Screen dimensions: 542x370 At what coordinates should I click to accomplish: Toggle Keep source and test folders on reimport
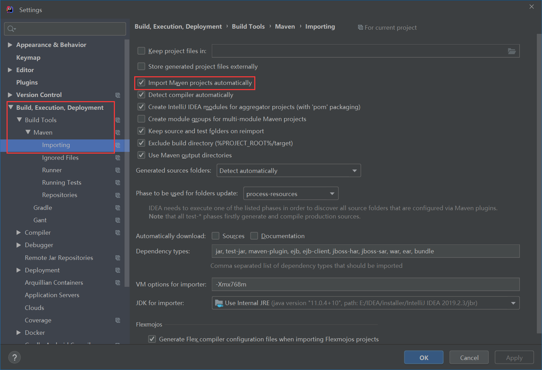coord(141,131)
